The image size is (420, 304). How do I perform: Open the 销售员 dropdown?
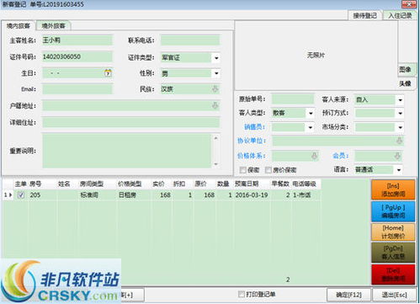311,127
